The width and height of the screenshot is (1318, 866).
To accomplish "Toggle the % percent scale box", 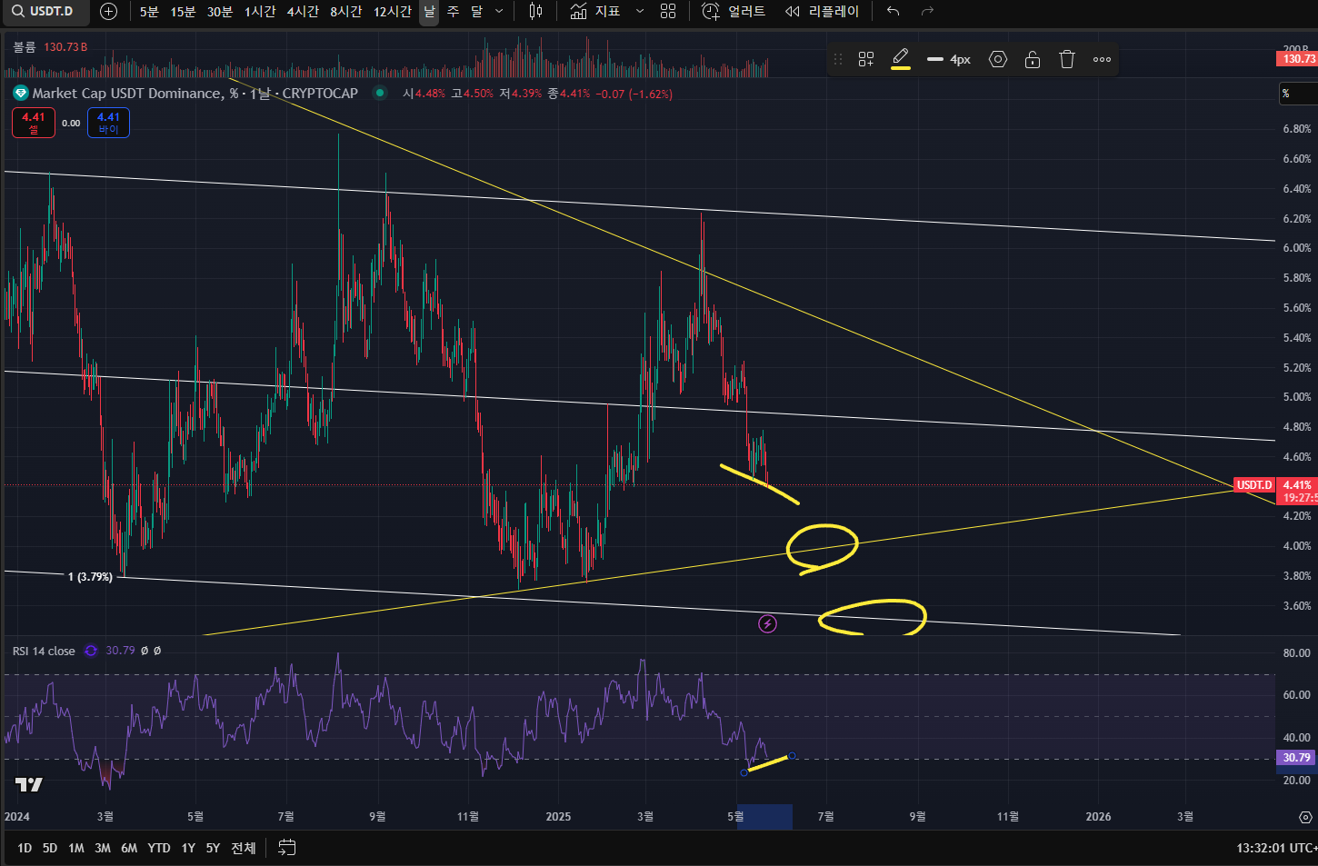I will coord(1298,93).
